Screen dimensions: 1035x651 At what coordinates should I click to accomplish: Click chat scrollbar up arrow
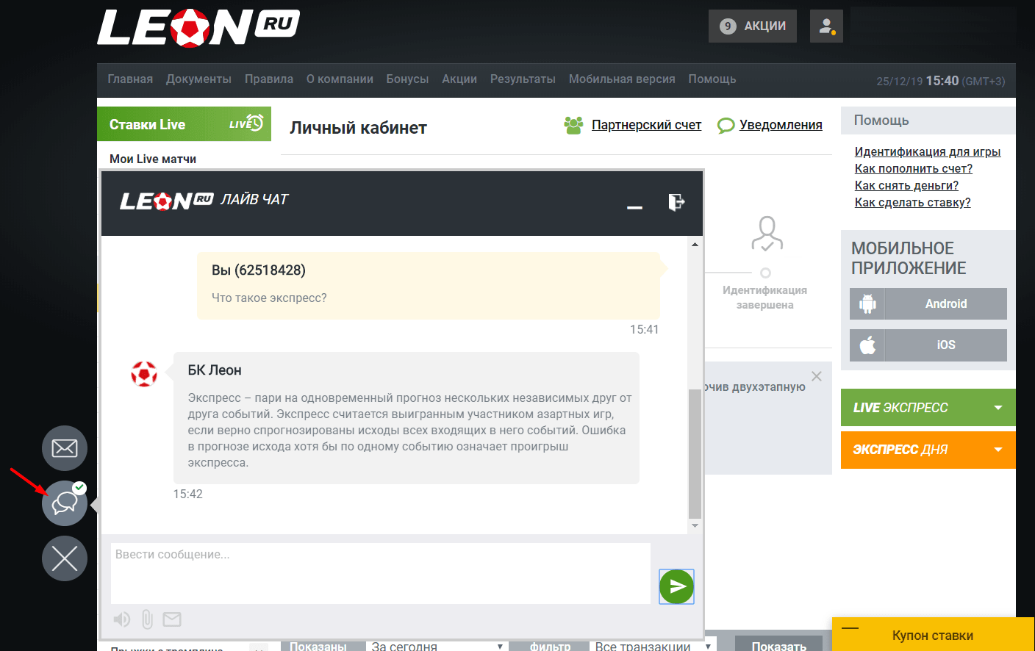tap(695, 244)
